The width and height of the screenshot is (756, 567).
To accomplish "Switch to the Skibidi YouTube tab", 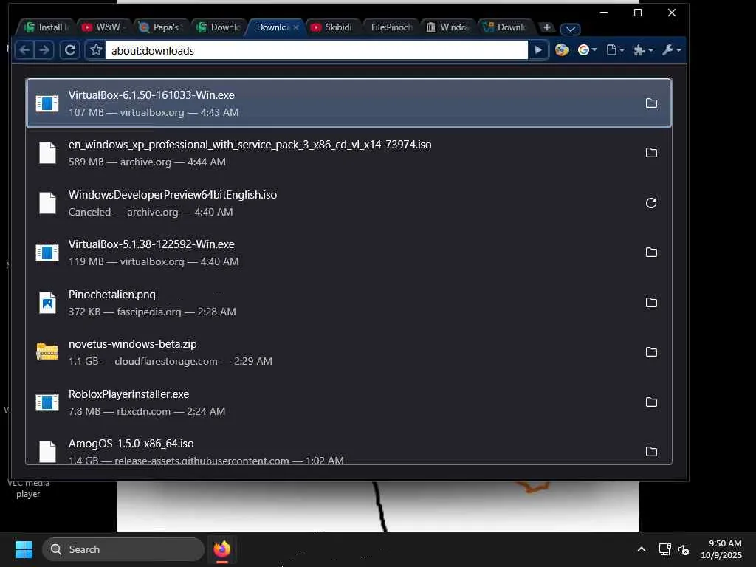I will tap(333, 27).
